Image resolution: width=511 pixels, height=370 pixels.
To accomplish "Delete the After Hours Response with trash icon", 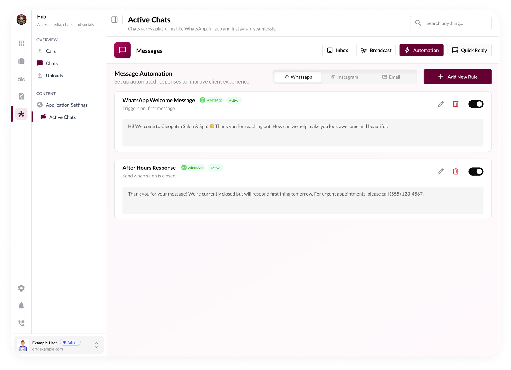I will [456, 172].
